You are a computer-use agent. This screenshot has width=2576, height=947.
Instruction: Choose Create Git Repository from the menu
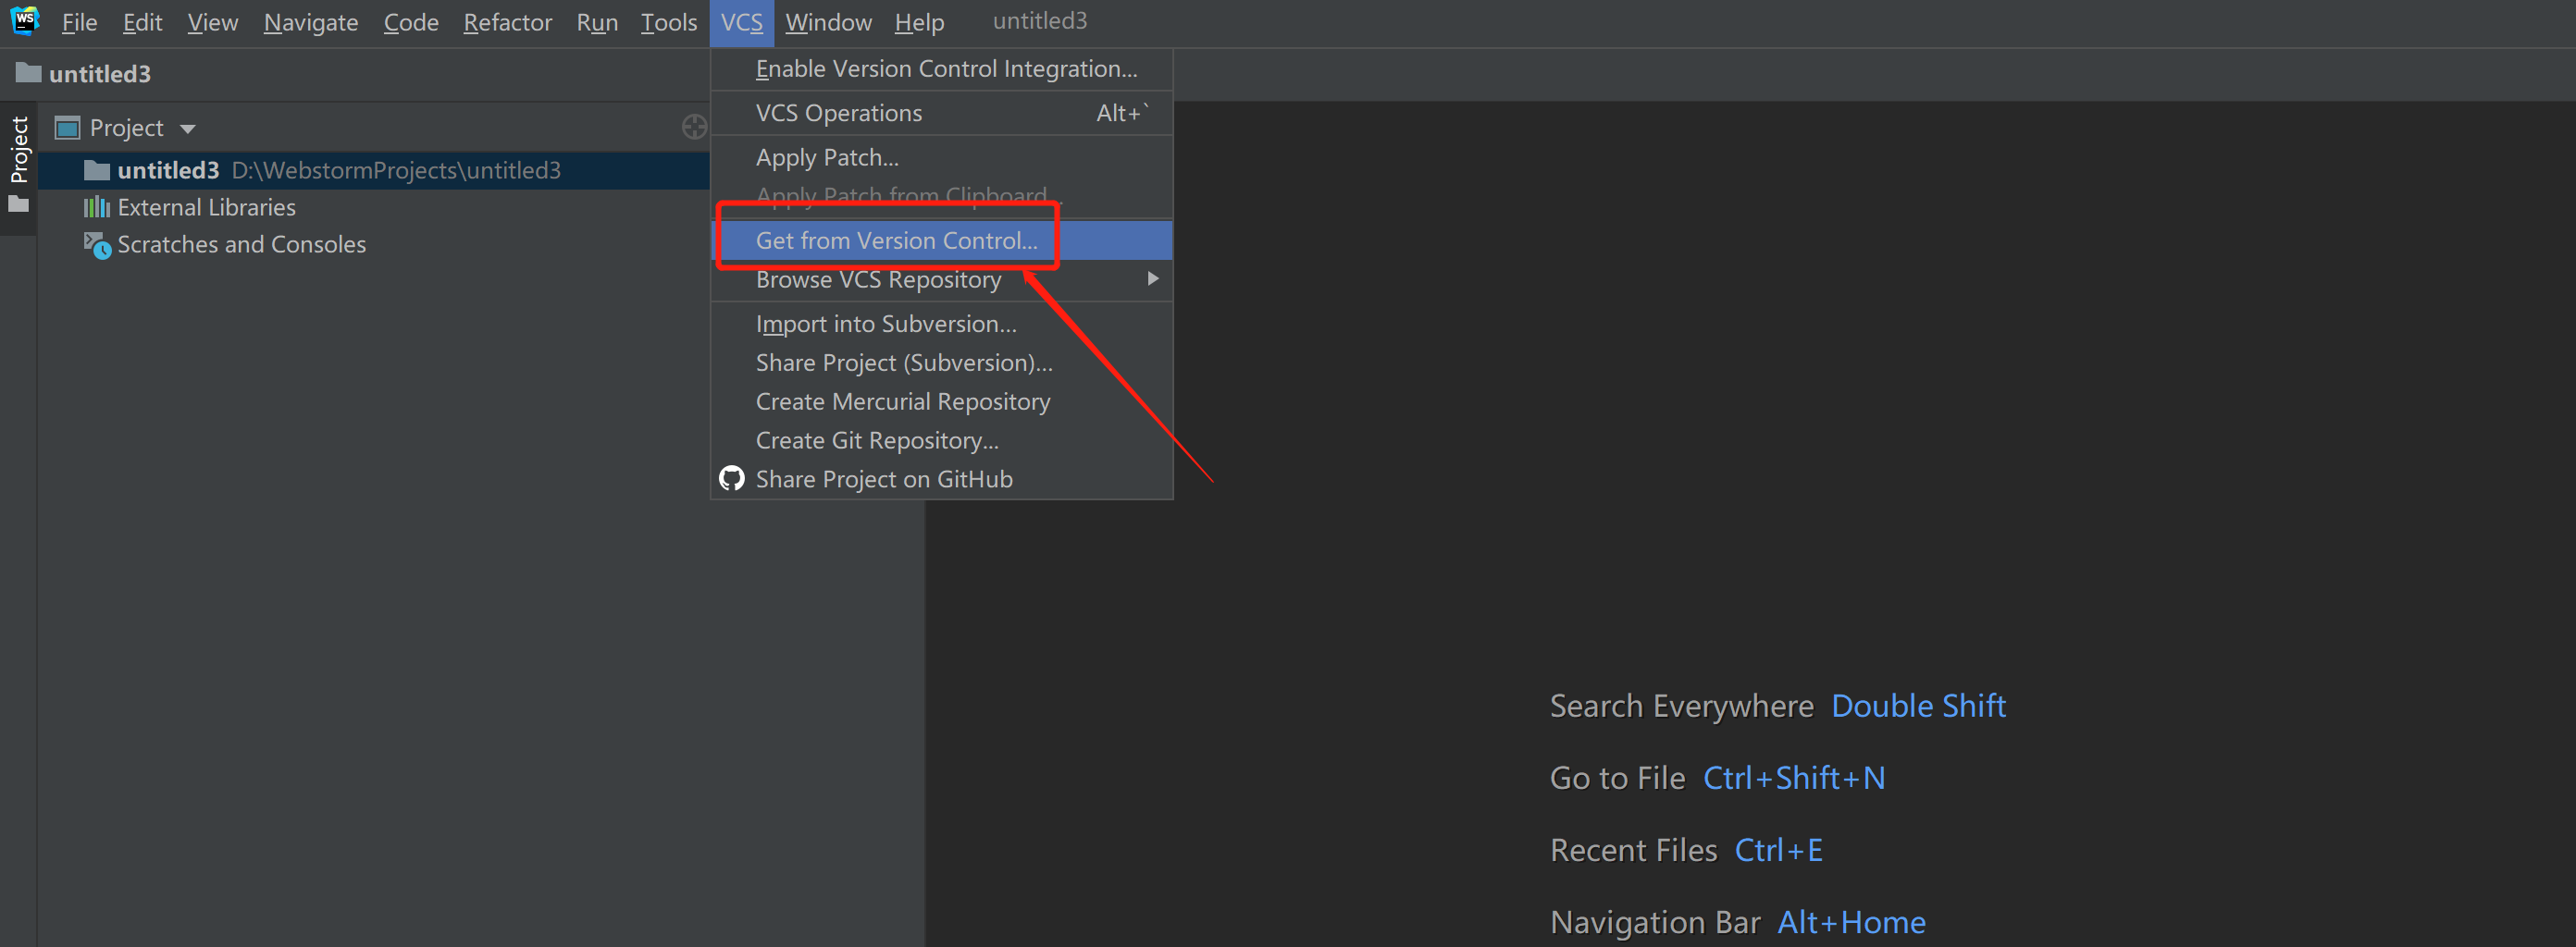pyautogui.click(x=876, y=440)
